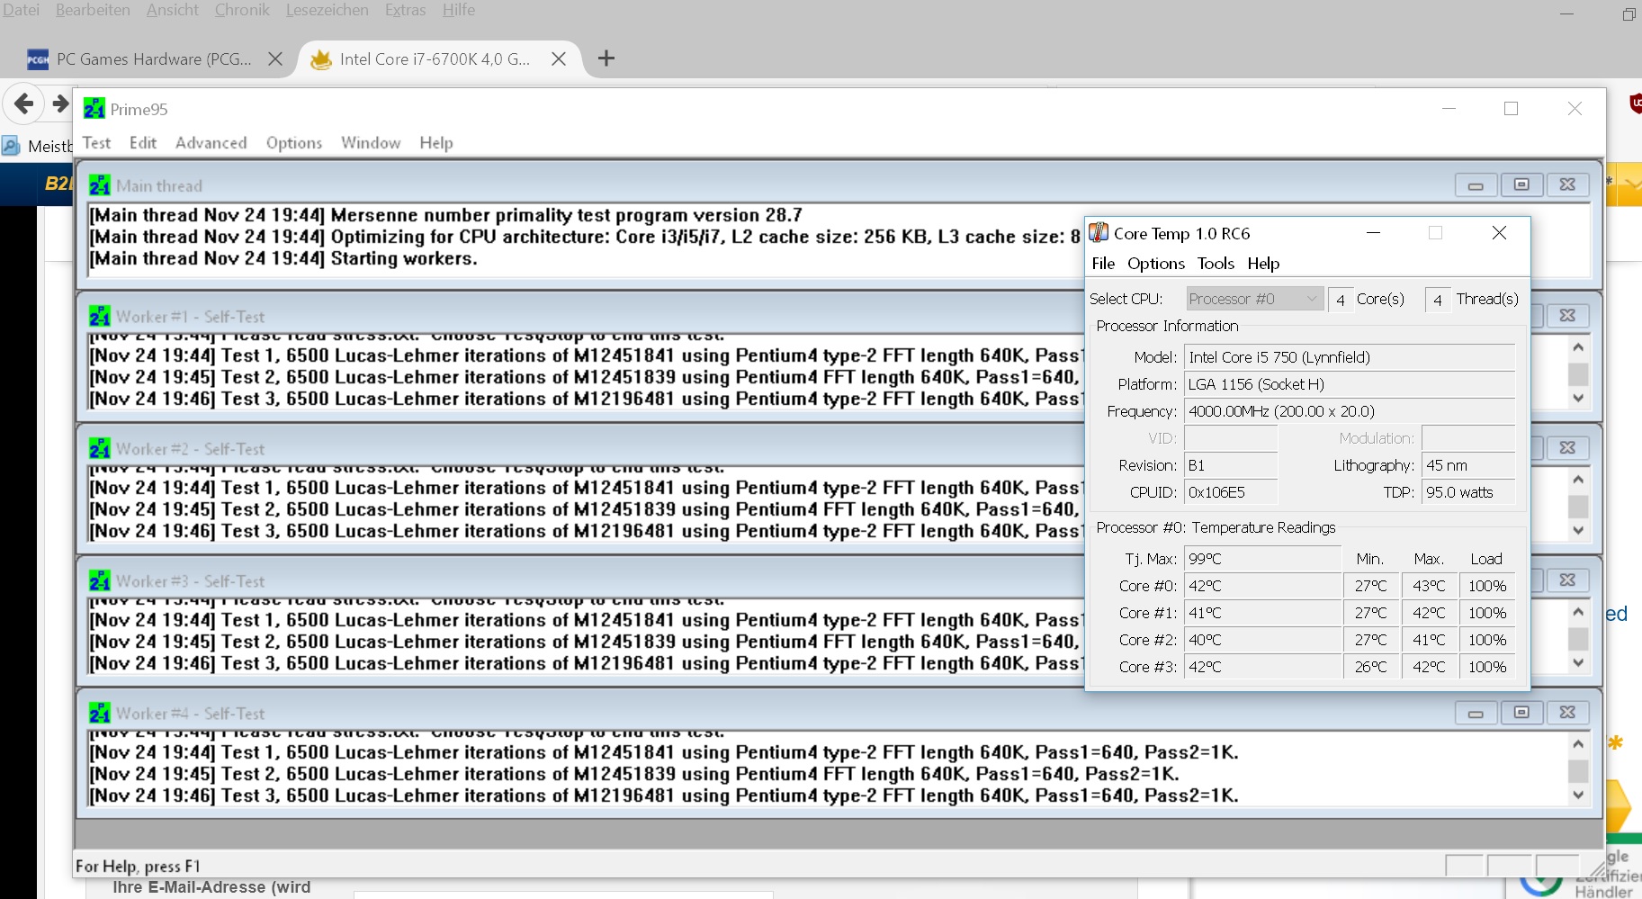This screenshot has width=1642, height=899.
Task: Click the Prime95 title bar icon
Action: click(x=94, y=109)
